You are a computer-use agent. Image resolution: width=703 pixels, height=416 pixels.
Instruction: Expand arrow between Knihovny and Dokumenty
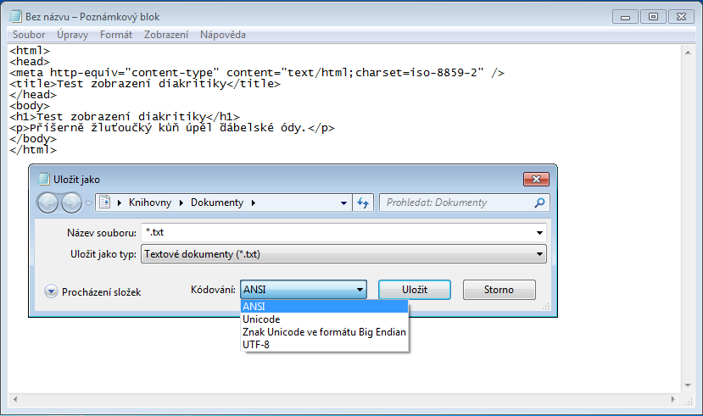click(181, 202)
